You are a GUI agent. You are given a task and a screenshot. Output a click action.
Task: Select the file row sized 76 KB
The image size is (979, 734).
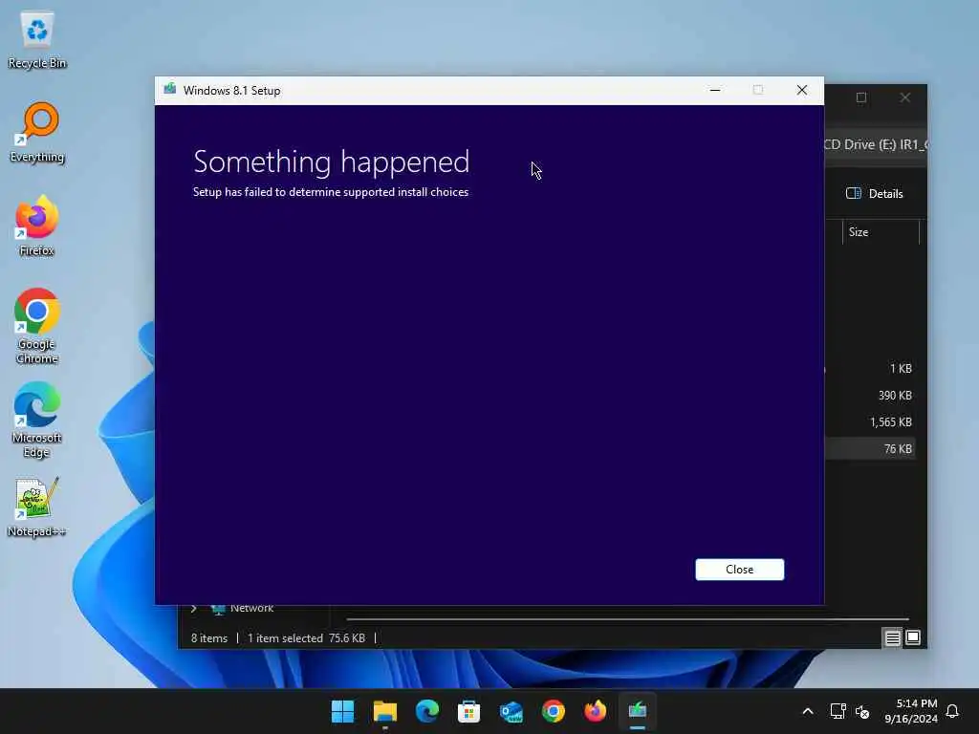(870, 449)
